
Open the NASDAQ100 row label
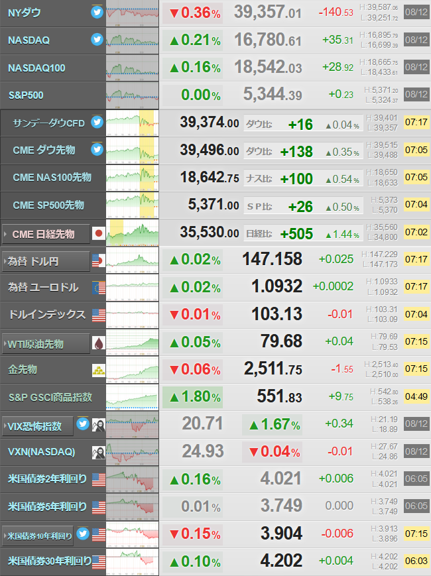36,68
